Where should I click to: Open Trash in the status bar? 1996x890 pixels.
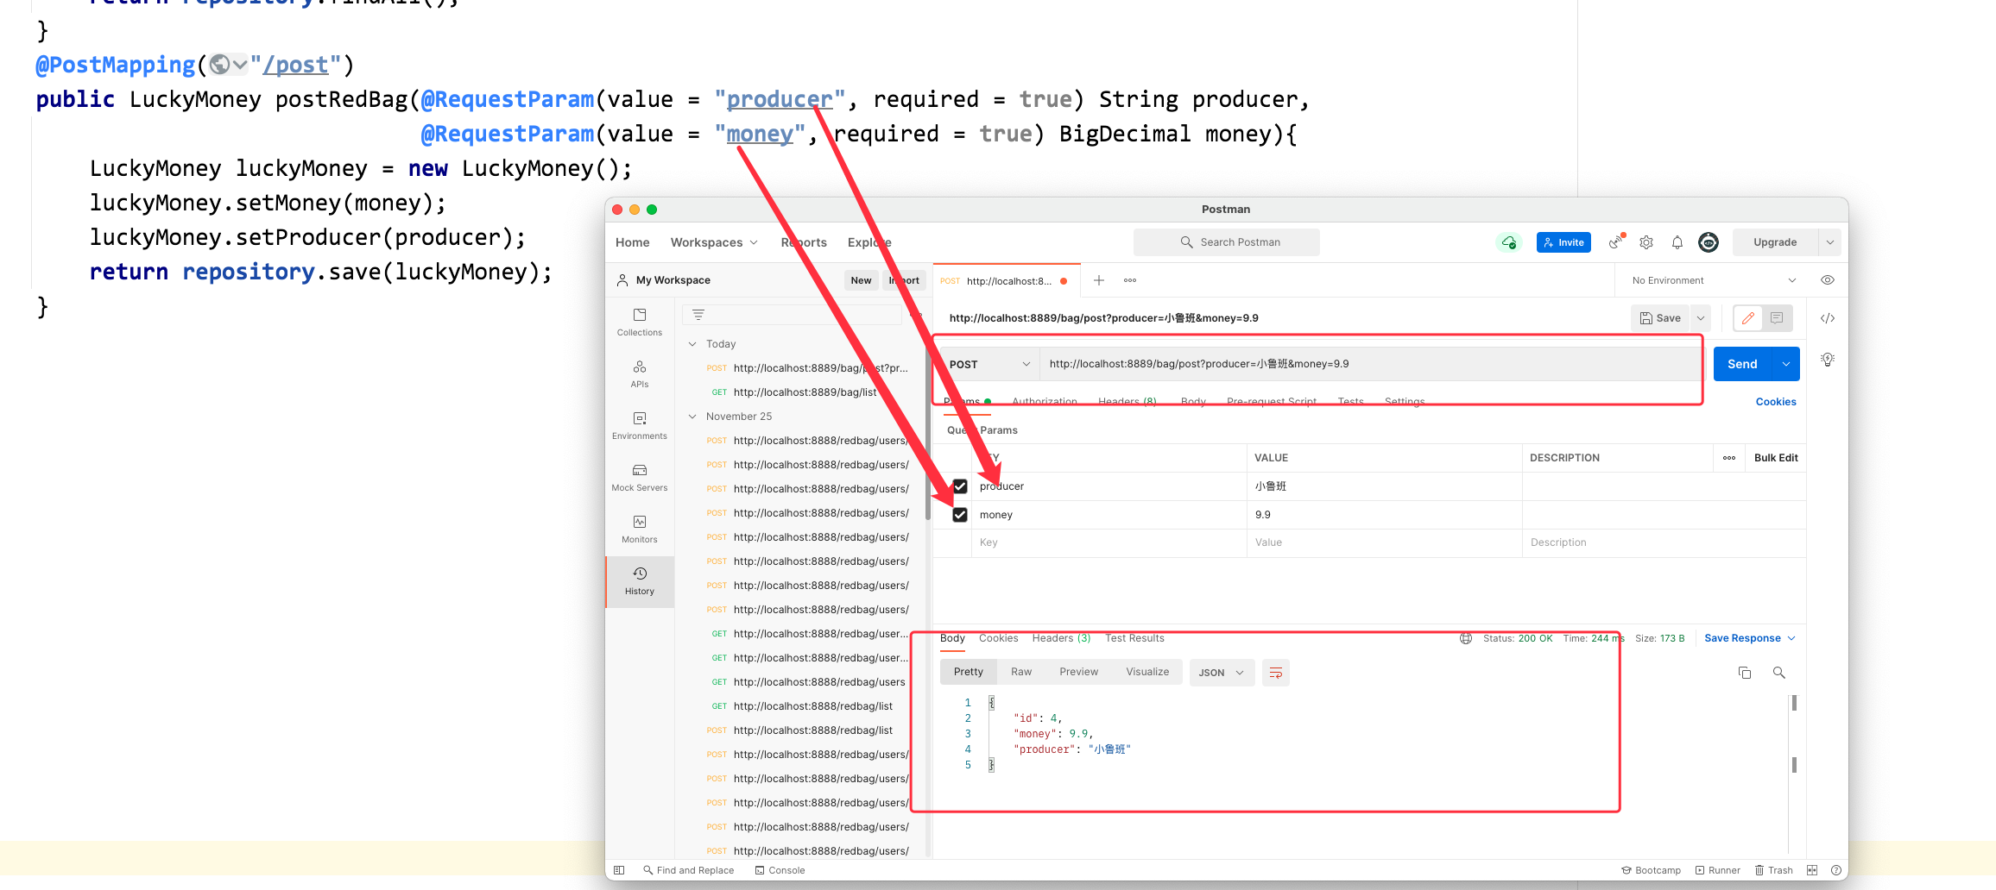tap(1773, 870)
